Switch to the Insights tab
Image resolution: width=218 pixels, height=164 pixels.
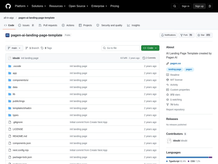point(134,25)
